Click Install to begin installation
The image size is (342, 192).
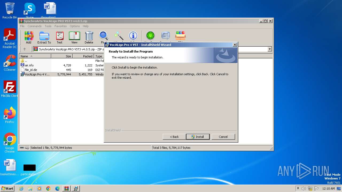pos(198,137)
